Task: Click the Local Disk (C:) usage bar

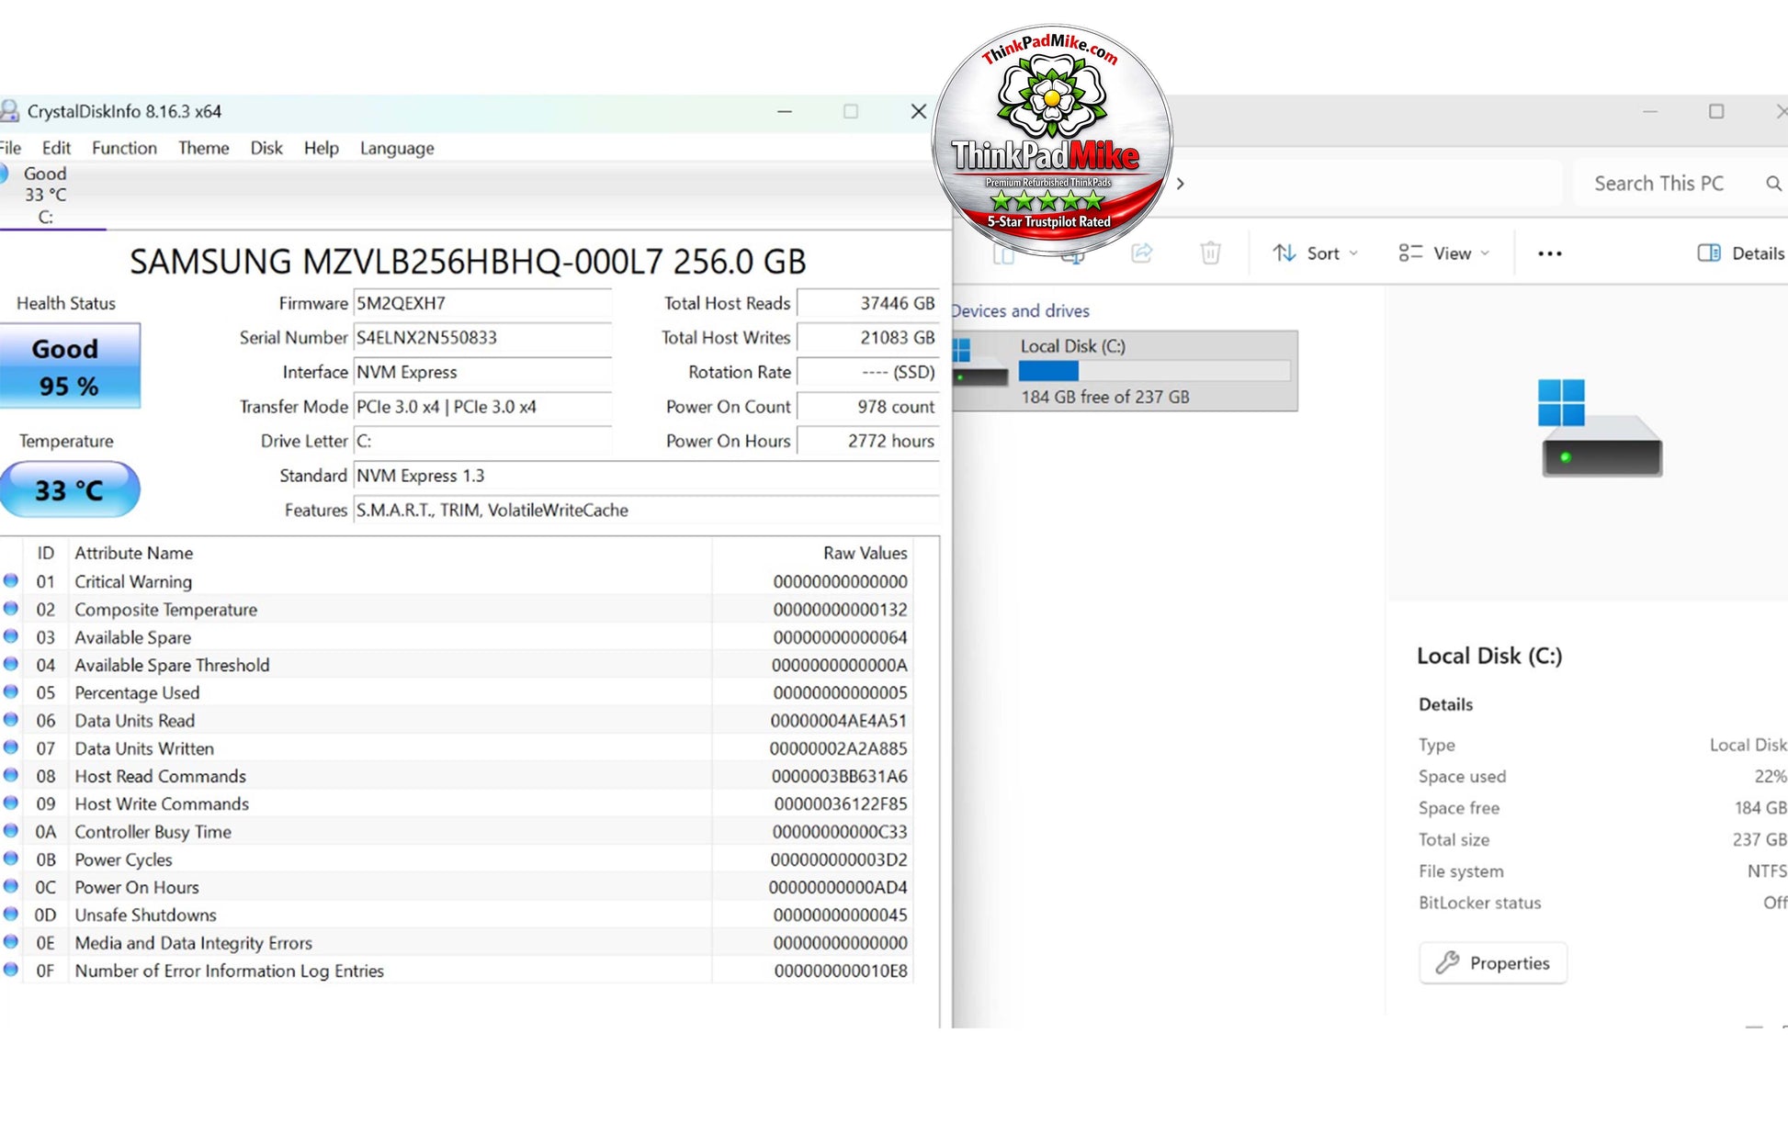Action: point(1154,371)
